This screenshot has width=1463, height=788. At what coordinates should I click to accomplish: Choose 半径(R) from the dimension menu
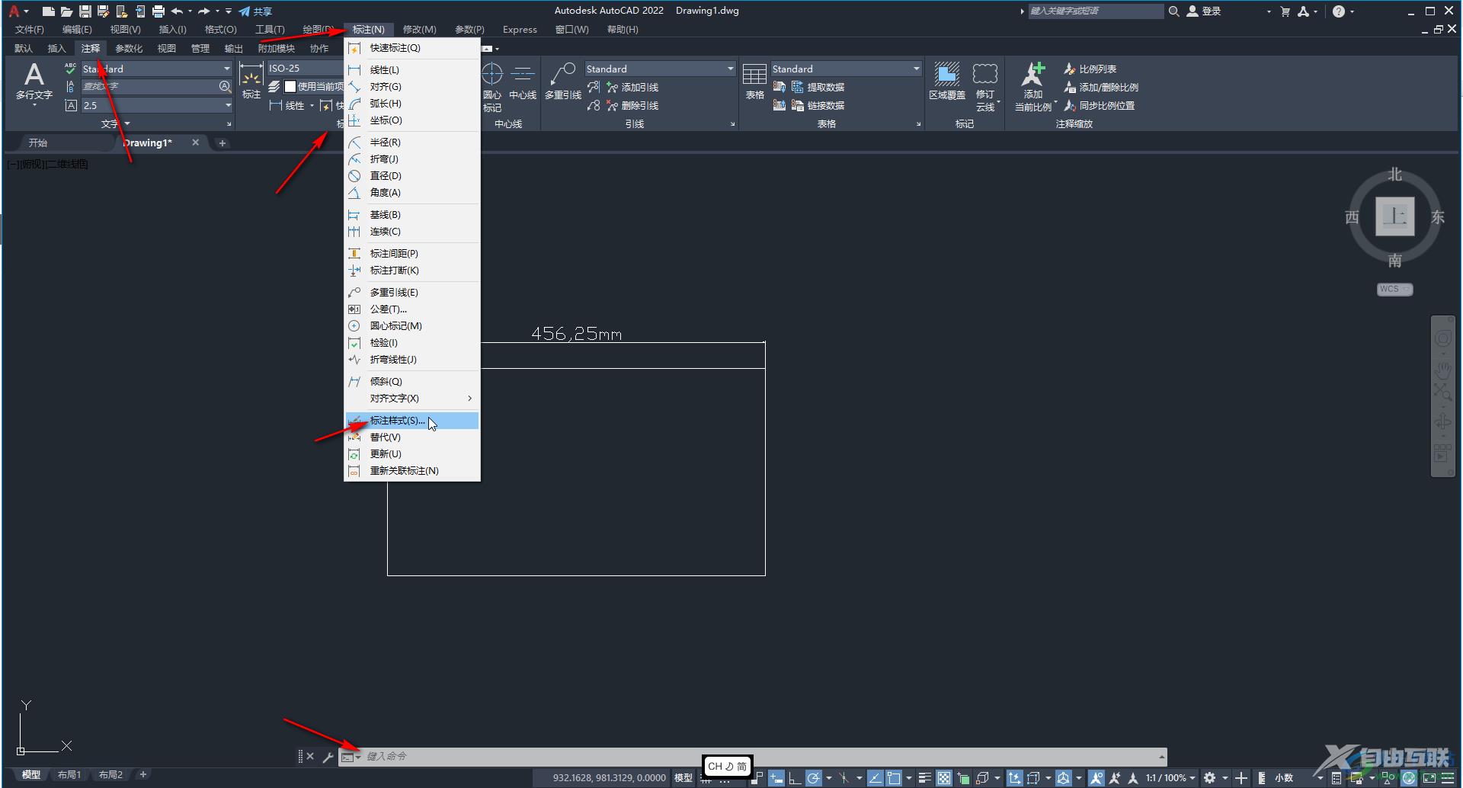tap(412, 143)
